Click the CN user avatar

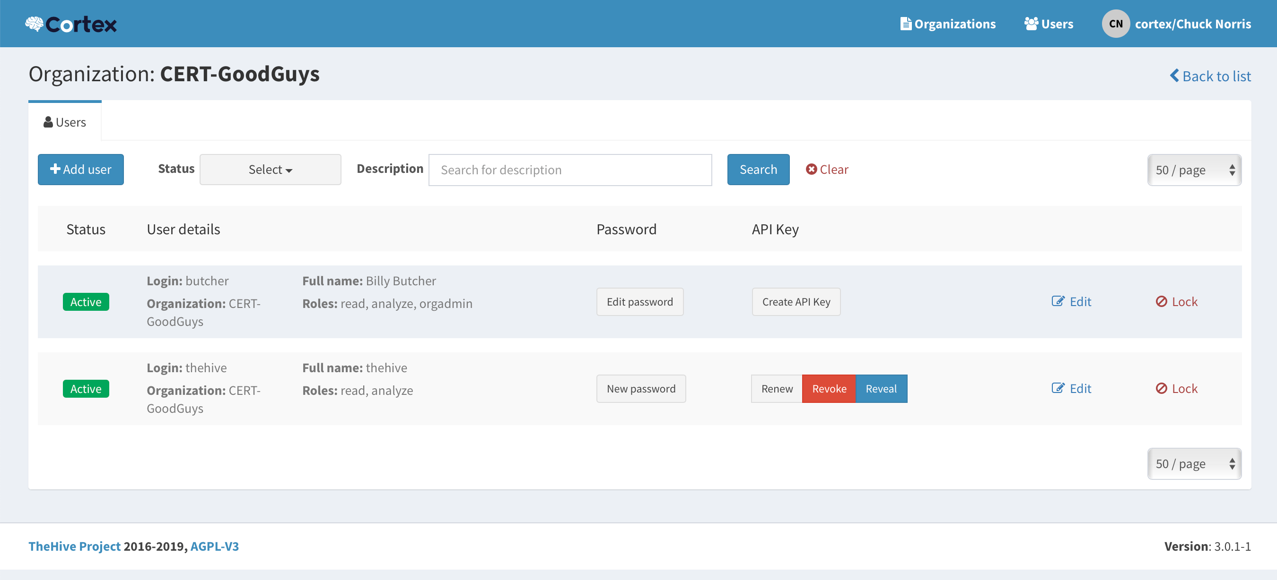point(1116,23)
